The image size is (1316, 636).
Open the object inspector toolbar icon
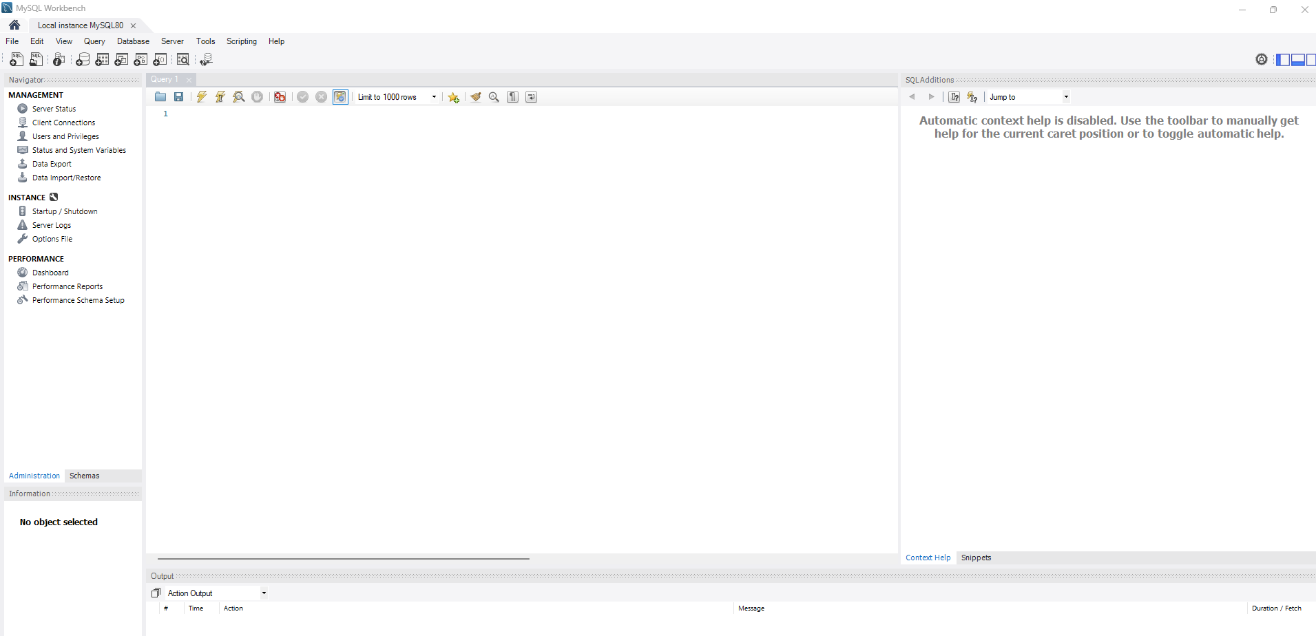(x=59, y=60)
